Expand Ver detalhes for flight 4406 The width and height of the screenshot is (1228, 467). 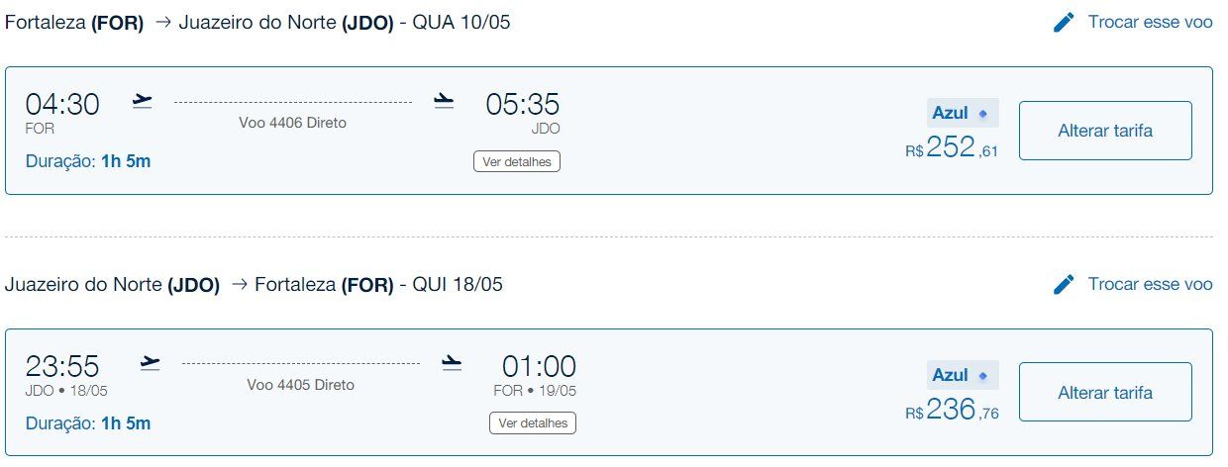pos(517,161)
